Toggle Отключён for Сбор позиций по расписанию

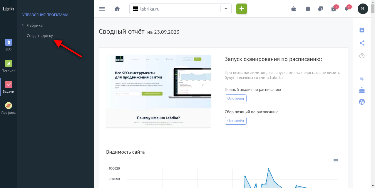236,121
